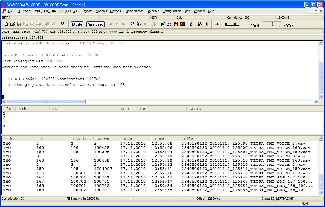
Task: Click text pane scroll right arrow
Action: coord(316,102)
